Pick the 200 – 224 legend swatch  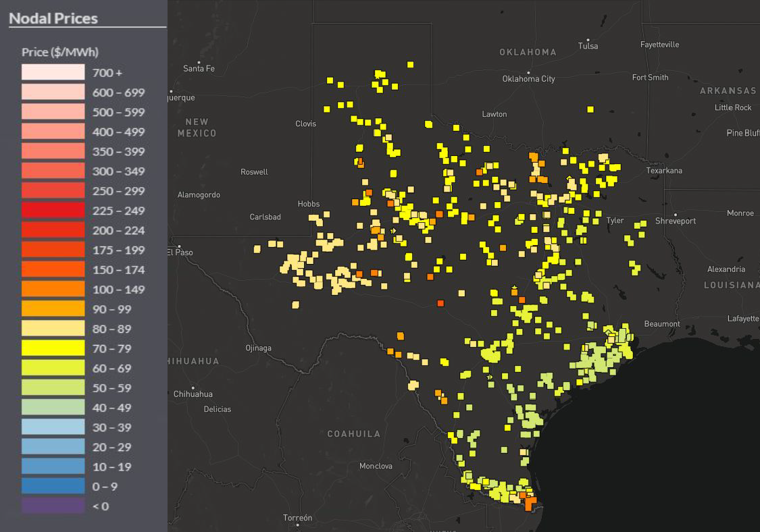pyautogui.click(x=53, y=230)
